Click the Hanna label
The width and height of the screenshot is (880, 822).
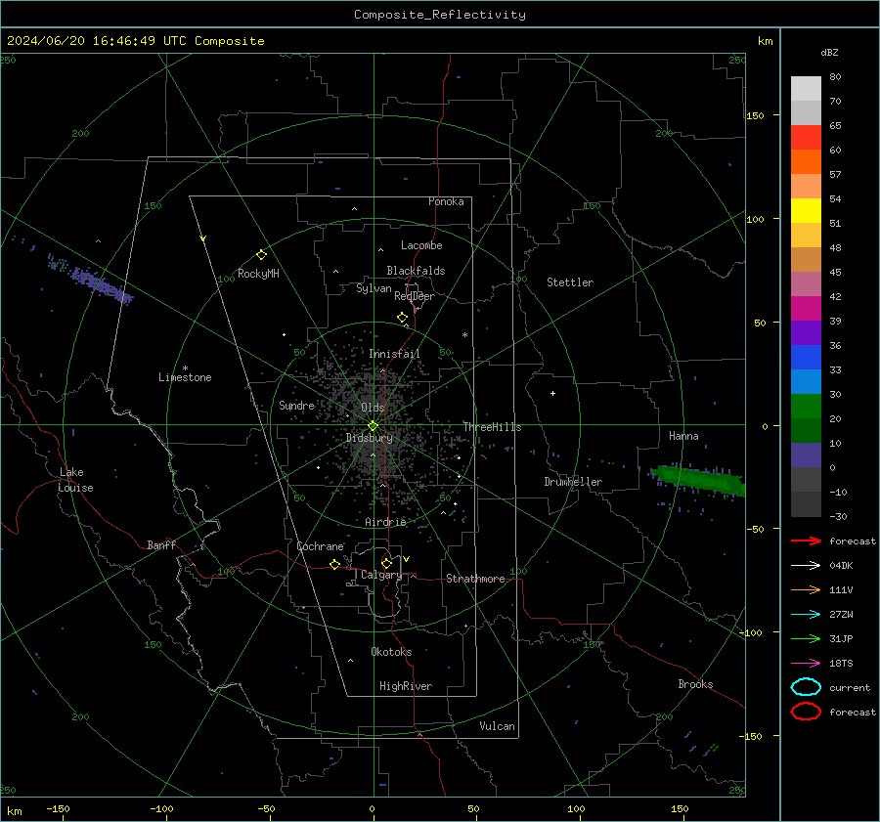(x=683, y=436)
